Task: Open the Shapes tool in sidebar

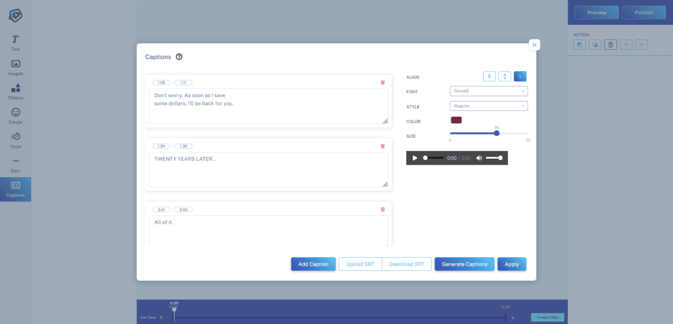Action: point(16,91)
